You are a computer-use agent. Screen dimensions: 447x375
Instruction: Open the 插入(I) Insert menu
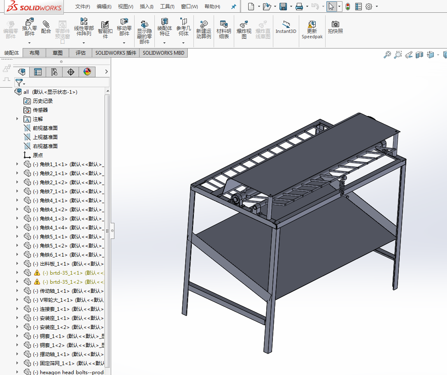point(147,7)
